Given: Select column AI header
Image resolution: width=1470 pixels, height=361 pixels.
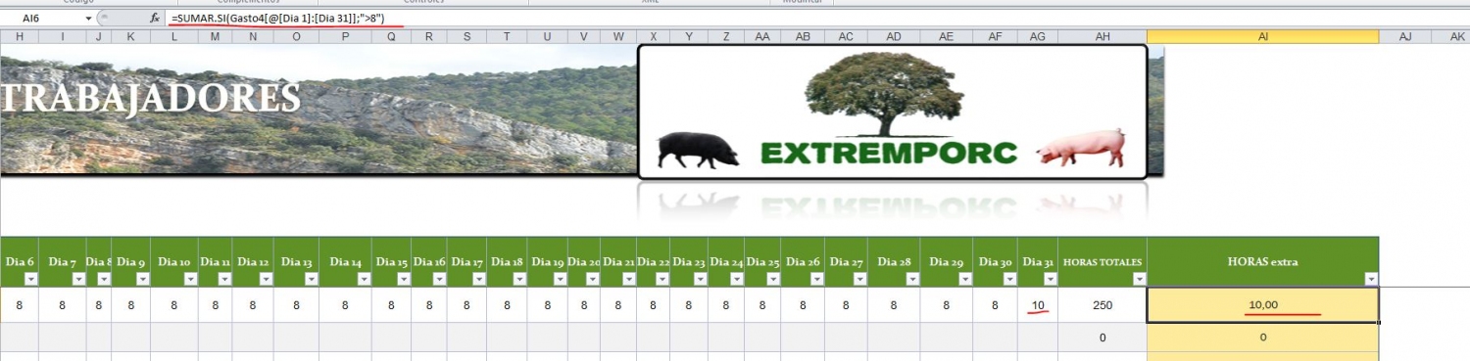Looking at the screenshot, I should coord(1262,36).
